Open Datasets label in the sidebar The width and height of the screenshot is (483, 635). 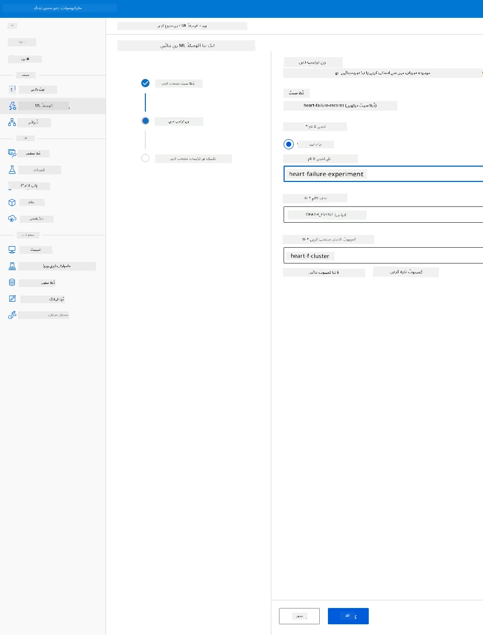coord(34,153)
